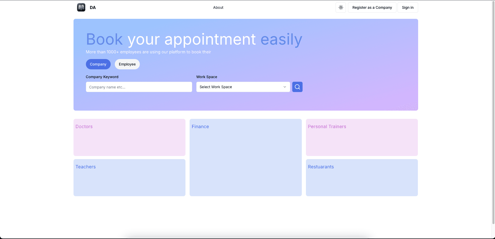The width and height of the screenshot is (495, 239).
Task: Click the Work Space label
Action: click(207, 77)
